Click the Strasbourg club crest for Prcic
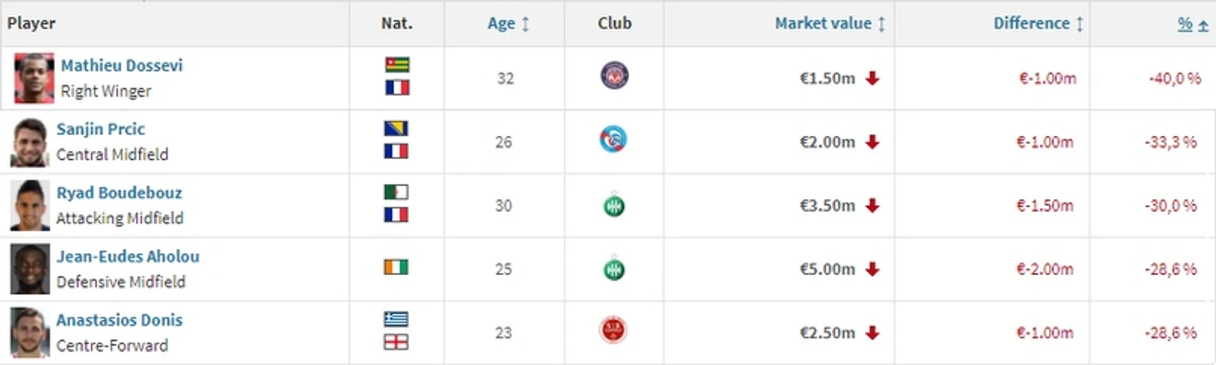 click(x=614, y=139)
